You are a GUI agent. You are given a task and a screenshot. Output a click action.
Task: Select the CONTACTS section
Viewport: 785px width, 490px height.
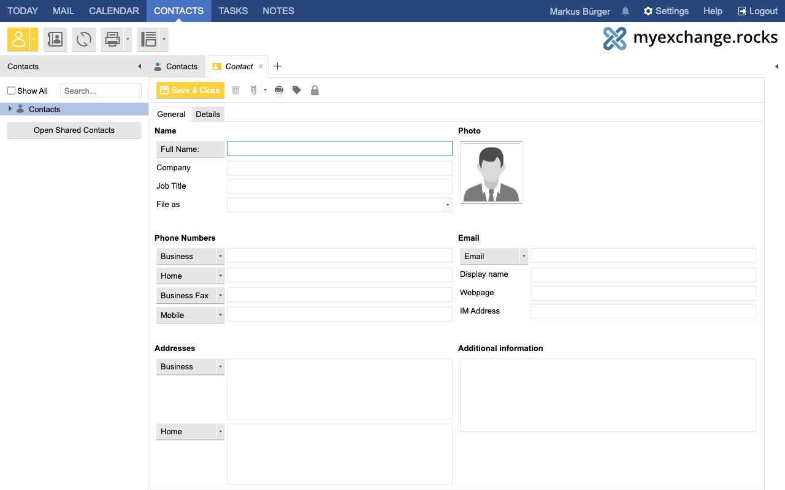pyautogui.click(x=178, y=11)
